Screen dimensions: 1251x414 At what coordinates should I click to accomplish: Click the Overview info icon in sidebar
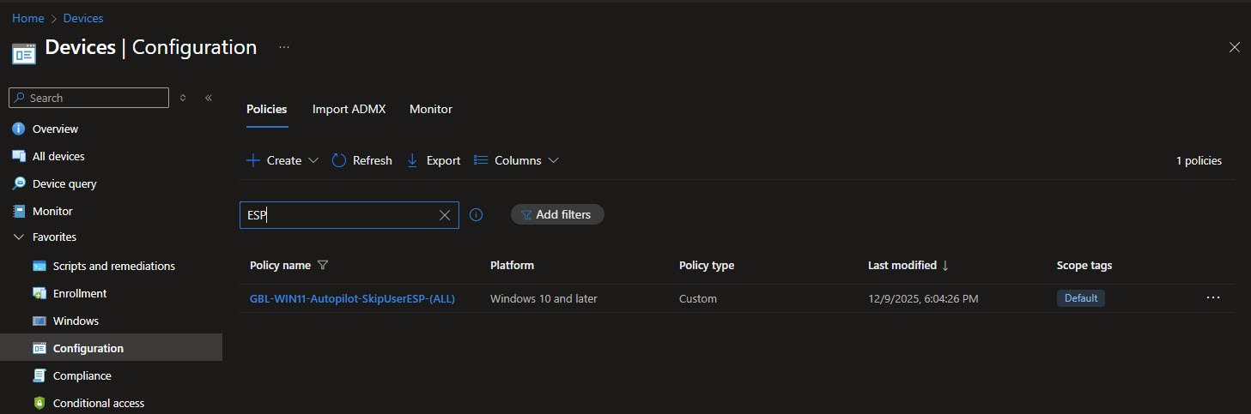coord(19,129)
